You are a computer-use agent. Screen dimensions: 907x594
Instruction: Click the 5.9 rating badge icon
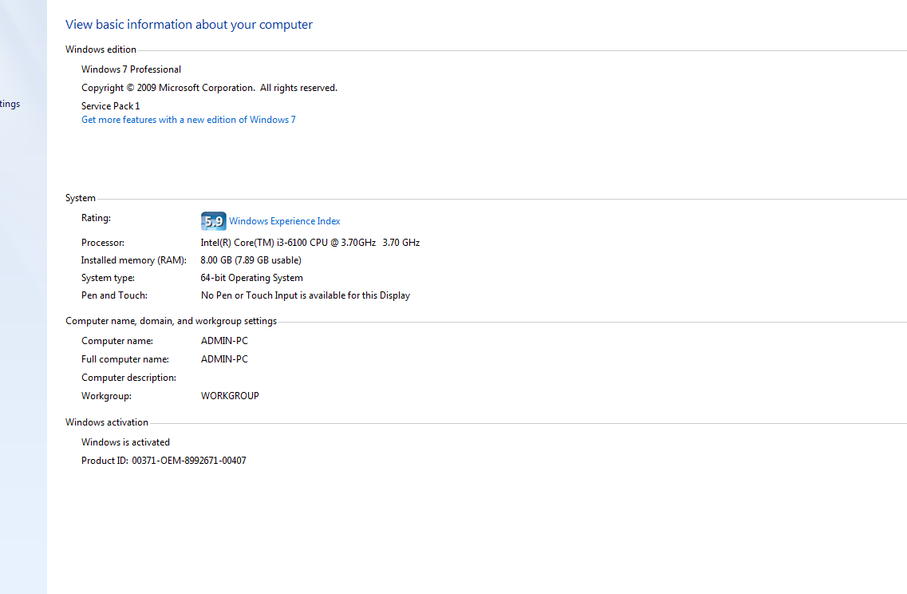coord(214,220)
